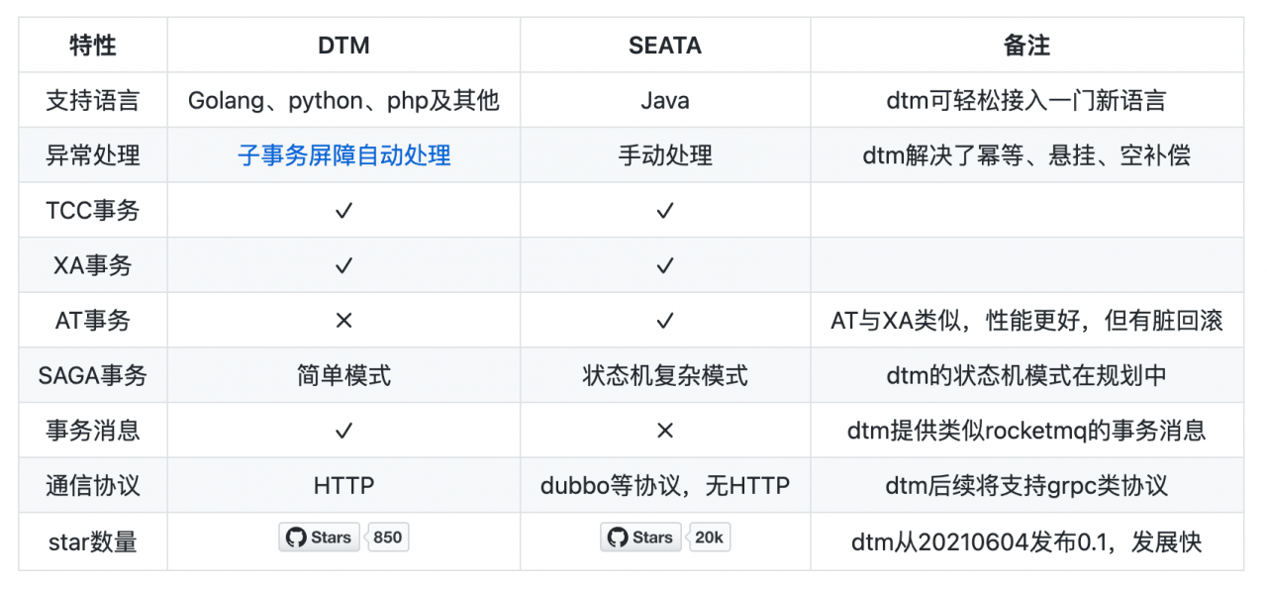Click the dtm从20210604发布0.1 remark cell
The image size is (1267, 589).
pyautogui.click(x=1026, y=541)
